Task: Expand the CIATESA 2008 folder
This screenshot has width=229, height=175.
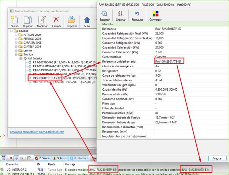Action: point(16,47)
